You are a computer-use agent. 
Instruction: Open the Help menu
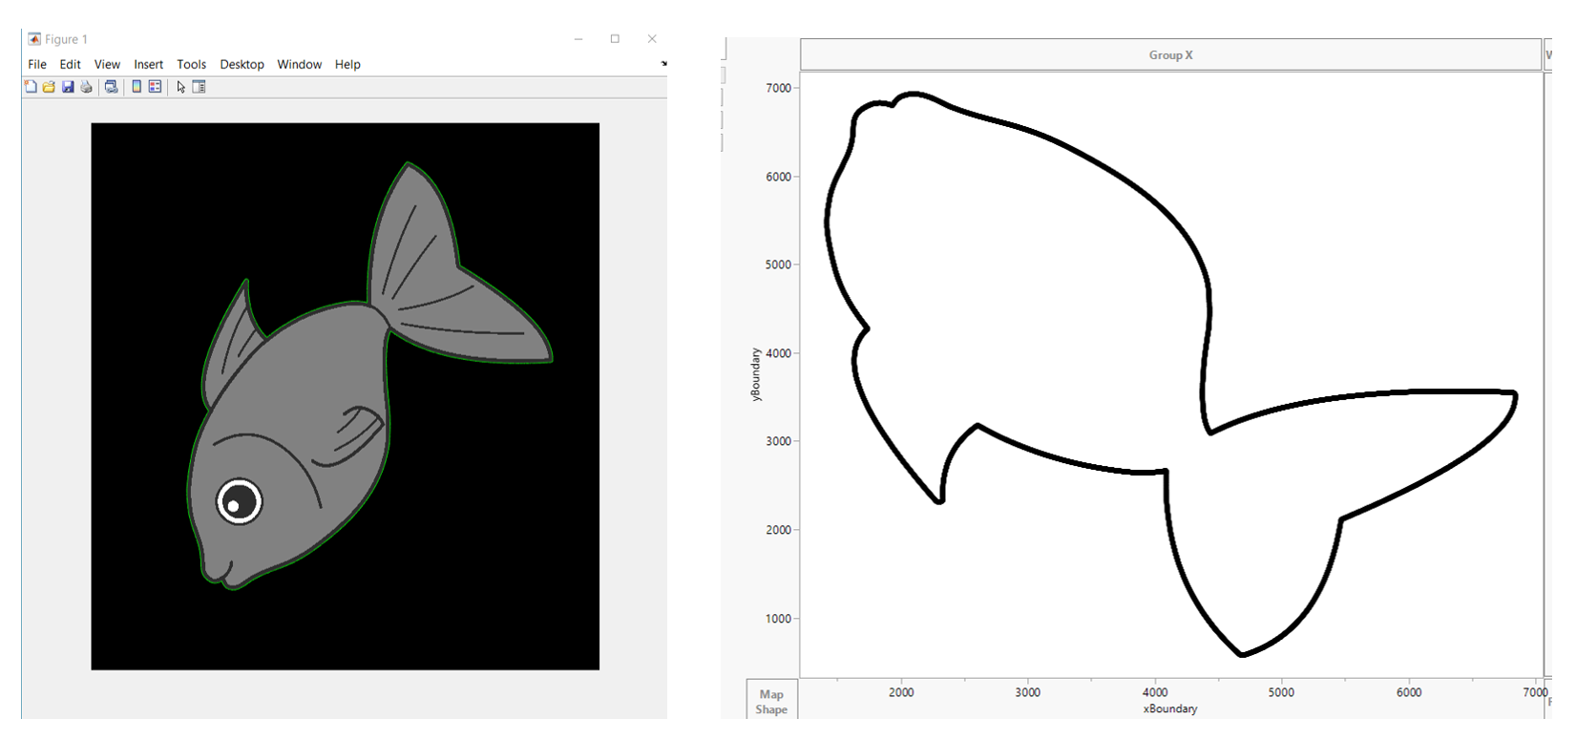point(347,64)
